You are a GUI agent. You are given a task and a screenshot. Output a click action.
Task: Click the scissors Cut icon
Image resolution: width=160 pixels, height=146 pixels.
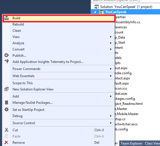click(x=7, y=130)
